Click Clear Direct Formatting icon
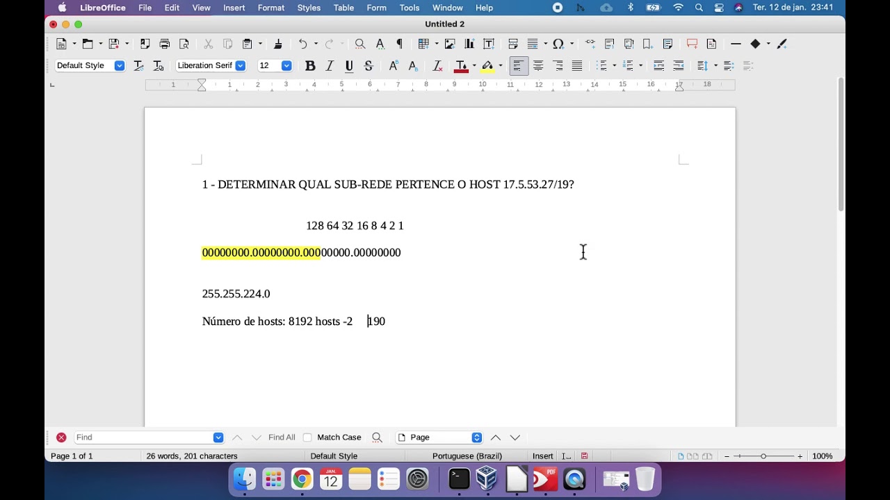890x500 pixels. click(437, 66)
